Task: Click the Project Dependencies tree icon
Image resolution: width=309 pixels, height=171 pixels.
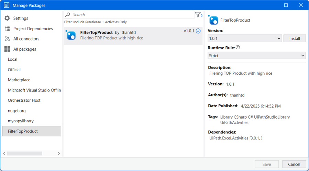Action: pos(7,29)
